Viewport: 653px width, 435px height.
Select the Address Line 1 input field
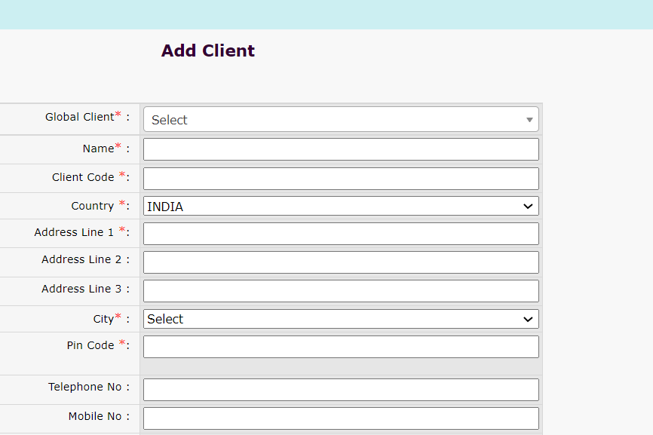pyautogui.click(x=341, y=234)
